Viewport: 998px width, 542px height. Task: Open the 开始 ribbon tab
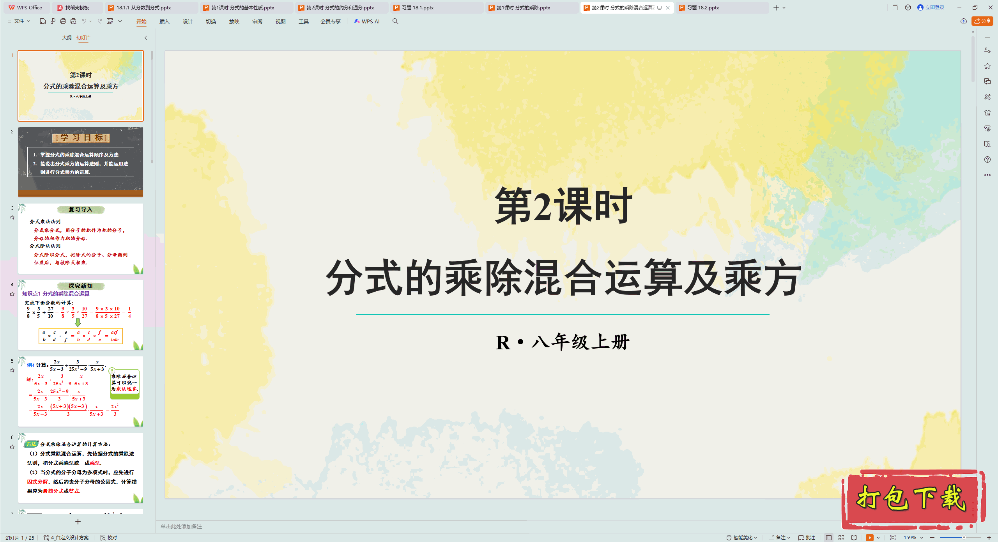coord(142,21)
